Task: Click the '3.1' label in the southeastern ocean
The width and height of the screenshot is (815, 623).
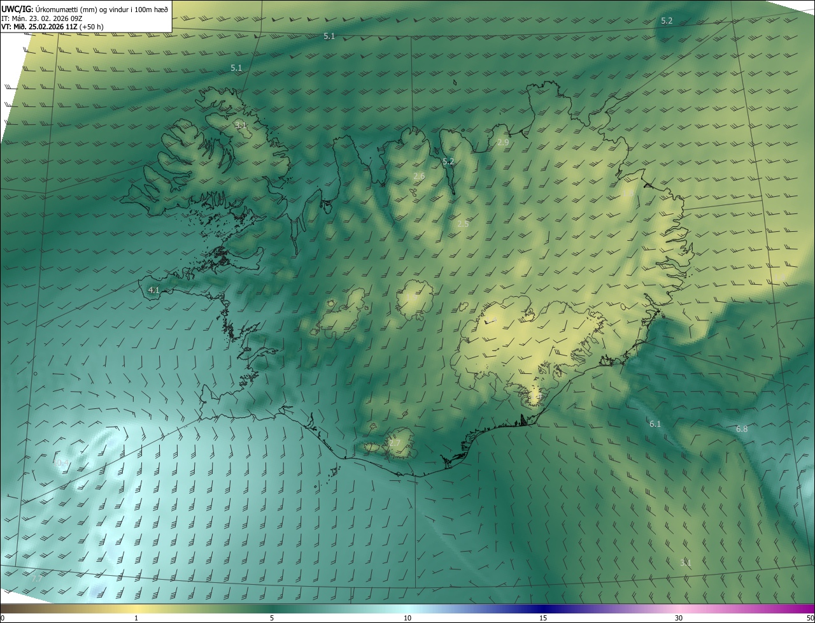Action: point(686,562)
